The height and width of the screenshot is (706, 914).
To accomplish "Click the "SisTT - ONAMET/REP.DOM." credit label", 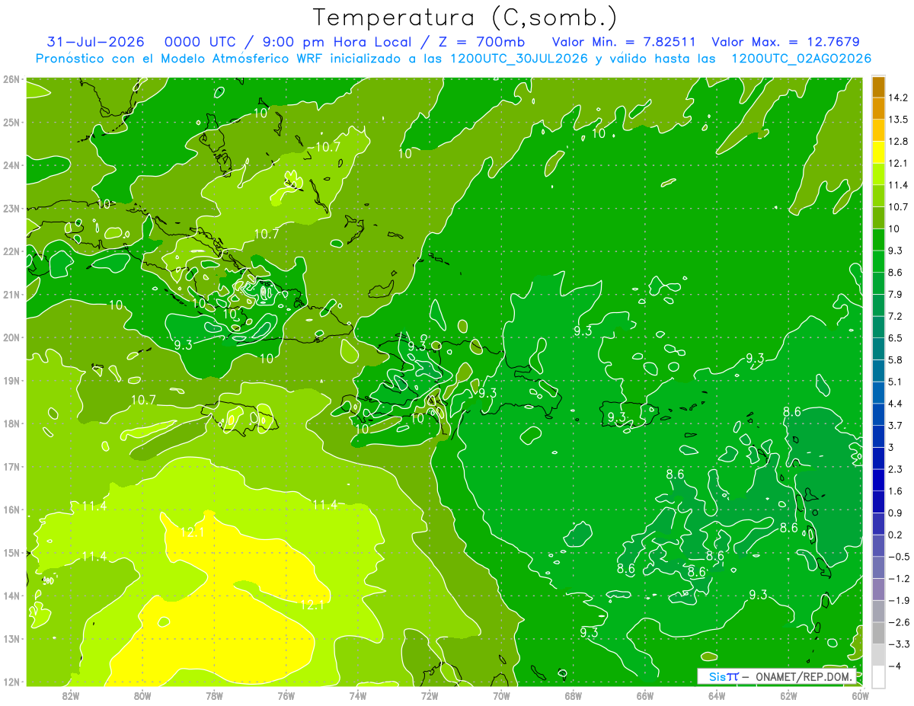I will (777, 676).
